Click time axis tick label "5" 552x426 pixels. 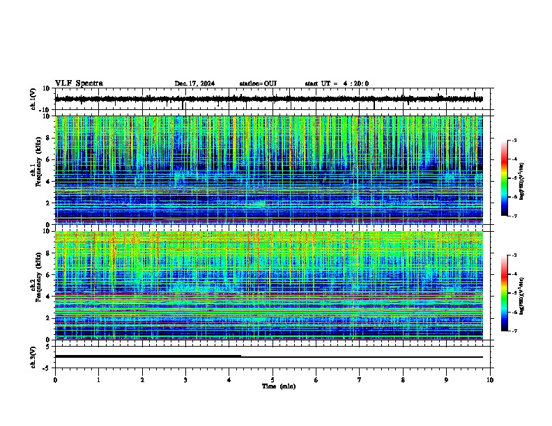[273, 380]
